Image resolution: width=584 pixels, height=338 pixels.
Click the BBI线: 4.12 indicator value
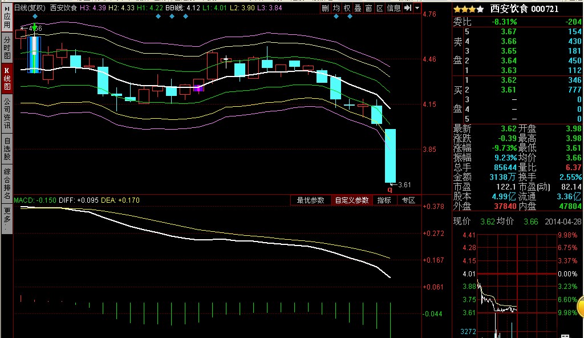(x=183, y=8)
